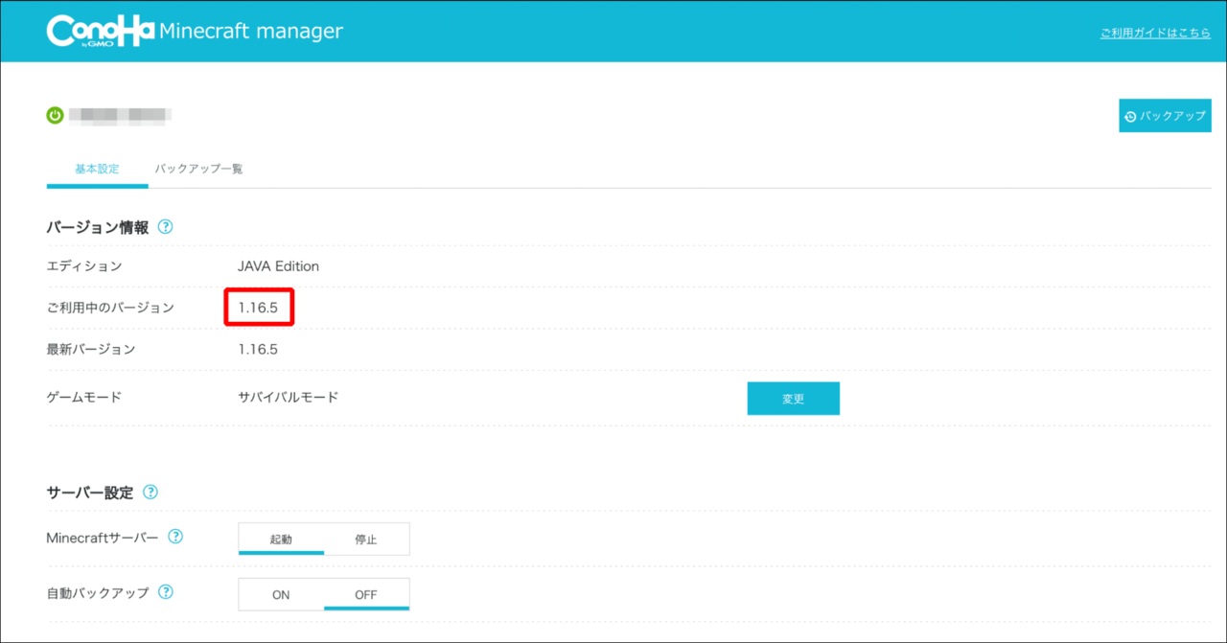Click the サーバー設定 section heading
The image size is (1227, 643).
[90, 493]
